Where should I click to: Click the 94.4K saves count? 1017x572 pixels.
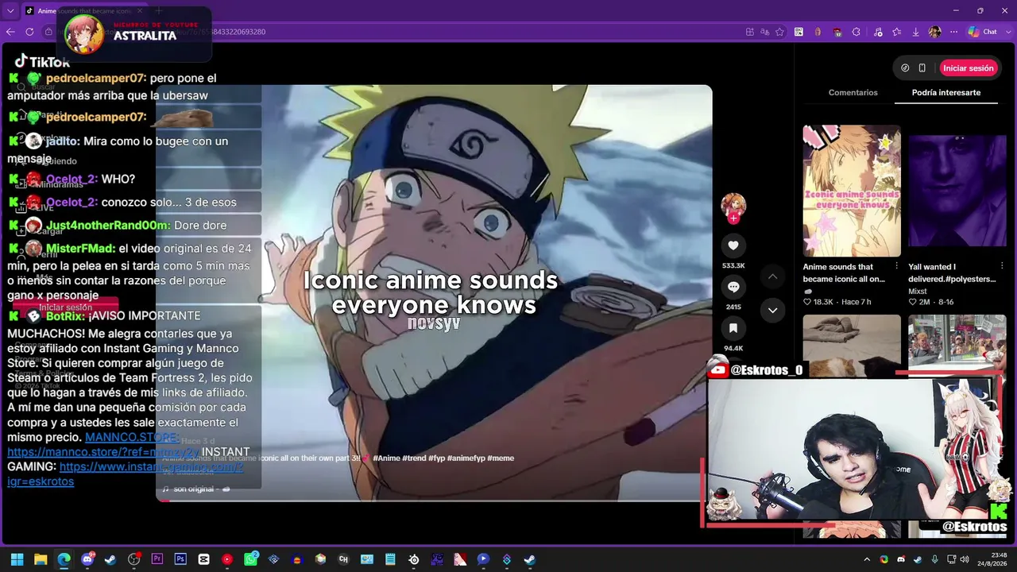(733, 348)
